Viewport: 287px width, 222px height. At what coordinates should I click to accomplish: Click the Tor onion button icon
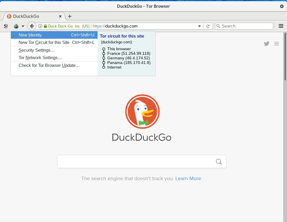click(x=16, y=26)
